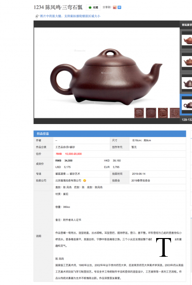192x285 pixels.
Task: Click the 129-132 range label under thumbnails
Action: tap(187, 120)
